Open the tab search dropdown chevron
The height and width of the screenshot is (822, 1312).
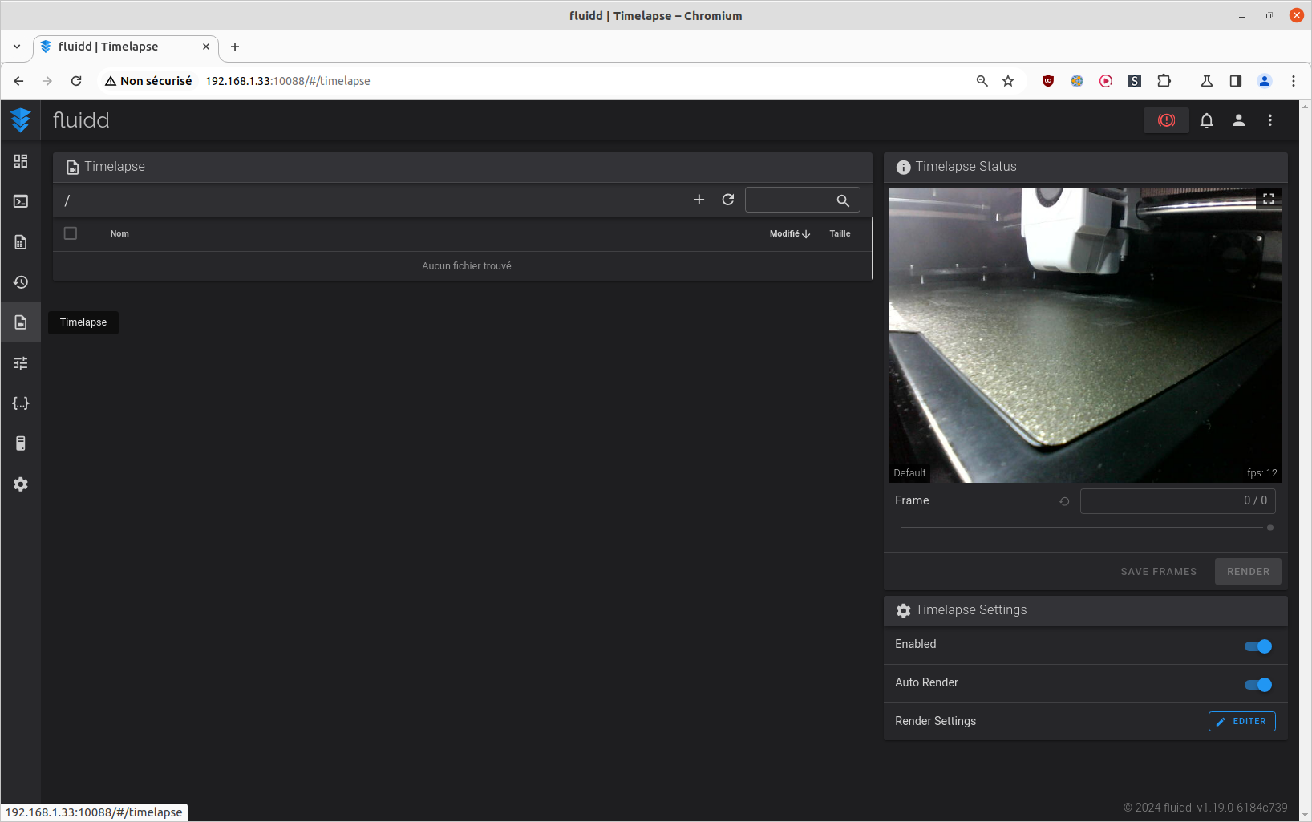tap(17, 47)
